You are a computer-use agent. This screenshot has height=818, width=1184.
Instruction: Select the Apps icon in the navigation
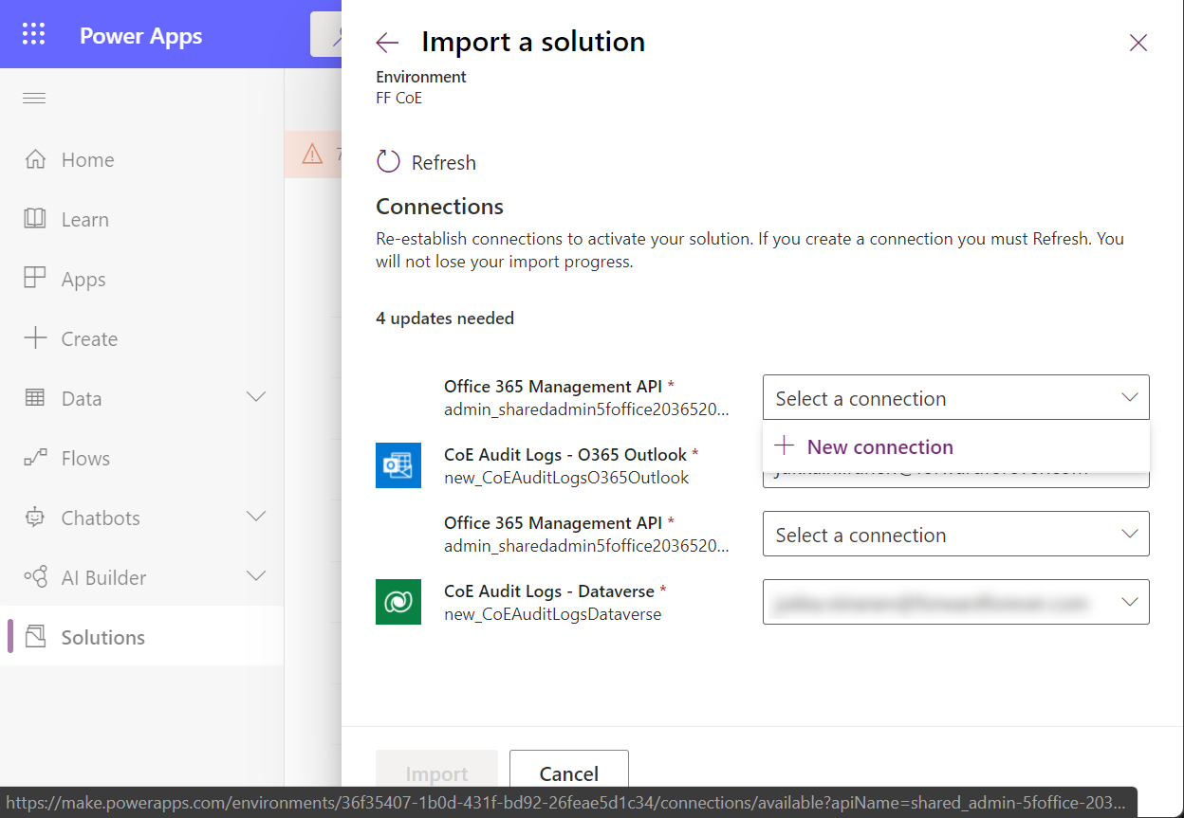click(35, 279)
